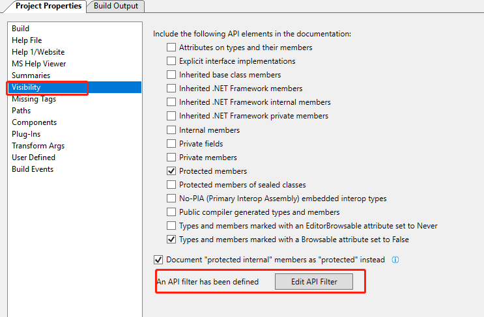Select Missing Tags in category list
Viewport: 484px width, 317px height.
[34, 99]
